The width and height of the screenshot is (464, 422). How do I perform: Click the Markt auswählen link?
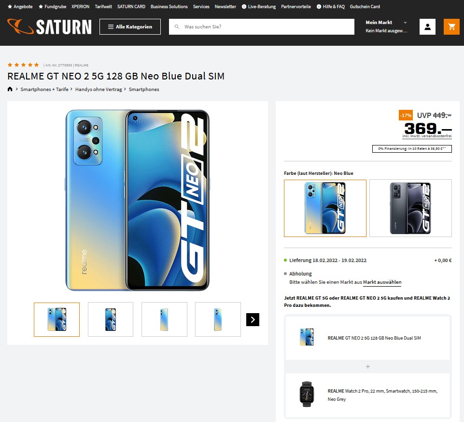(382, 282)
